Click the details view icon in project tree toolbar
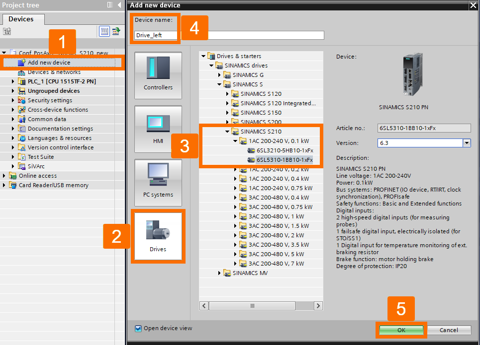The height and width of the screenshot is (345, 480). pyautogui.click(x=104, y=31)
